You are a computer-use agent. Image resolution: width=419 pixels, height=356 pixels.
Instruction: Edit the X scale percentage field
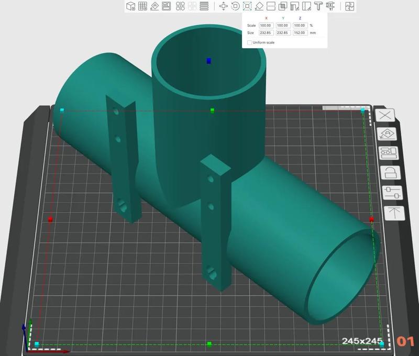(265, 25)
